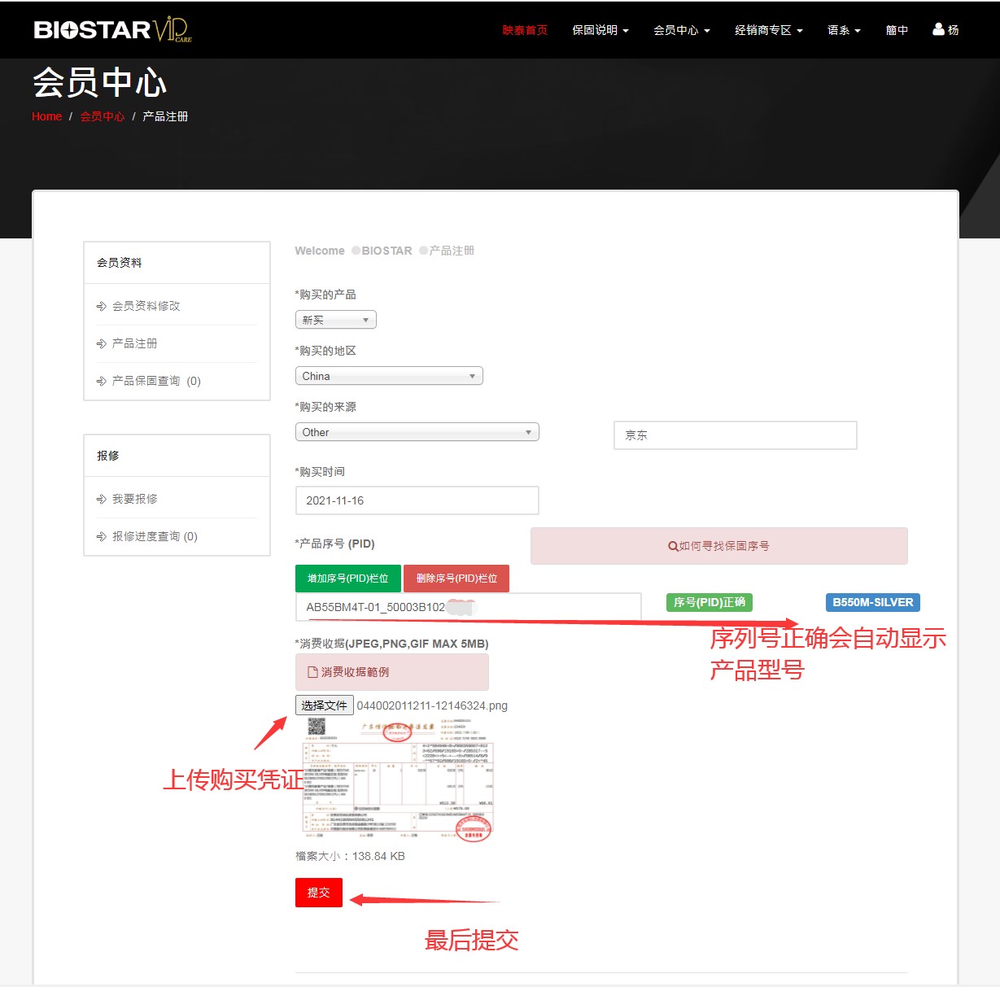Click arrow icon beside 产品保固查询

(x=102, y=381)
